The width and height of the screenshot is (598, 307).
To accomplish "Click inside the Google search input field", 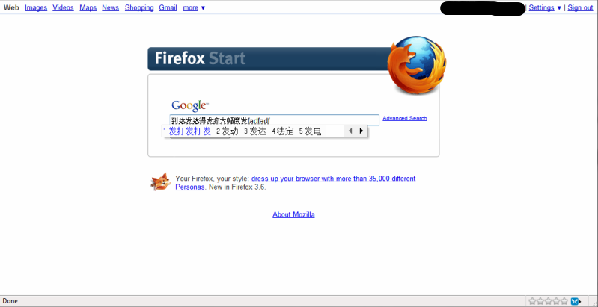I will [274, 120].
